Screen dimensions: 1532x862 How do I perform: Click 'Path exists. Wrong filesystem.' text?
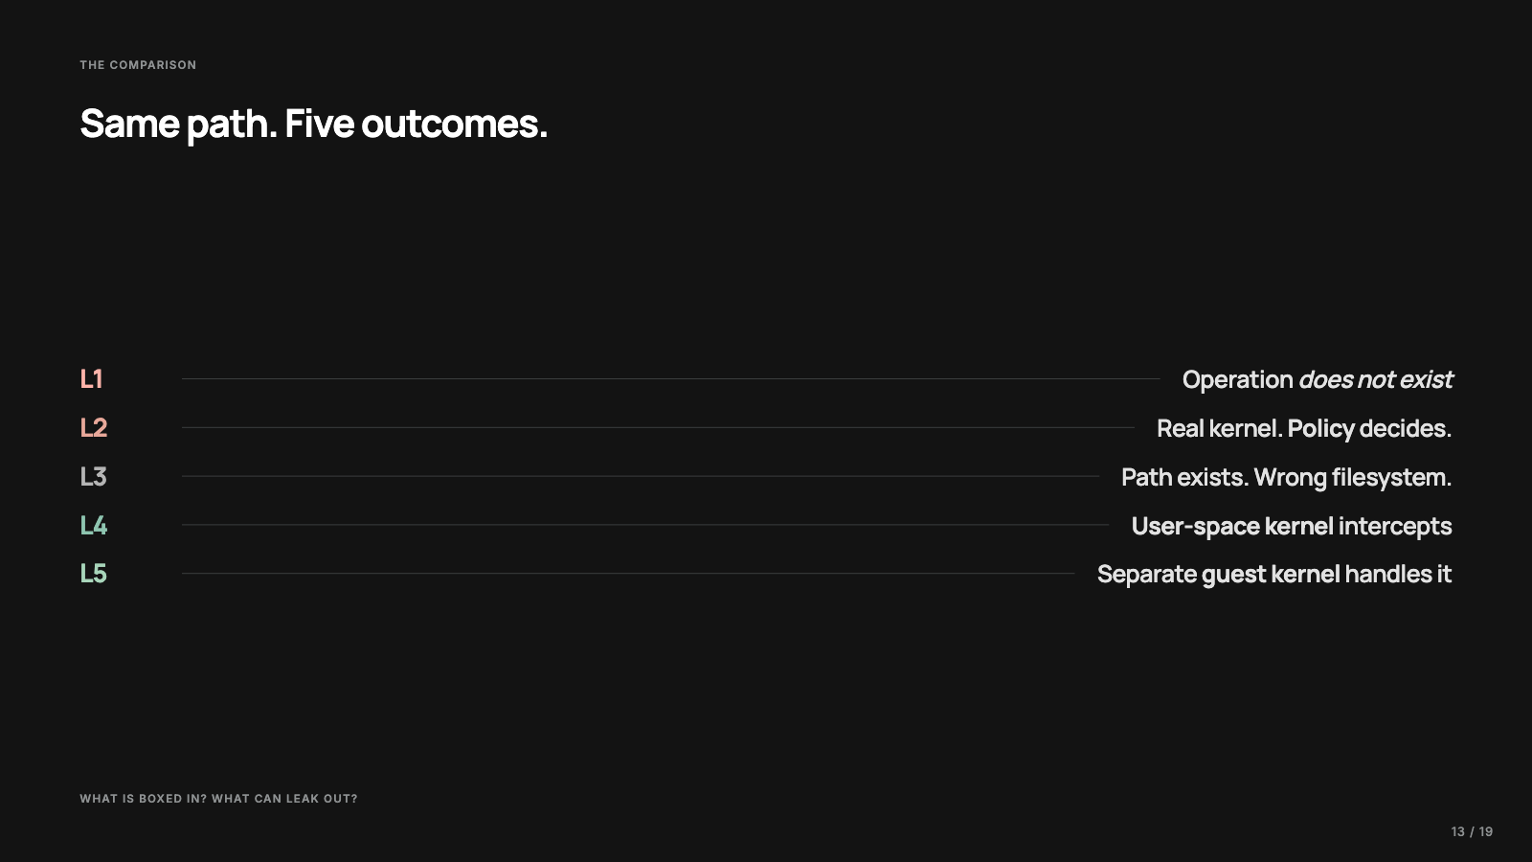coord(1287,477)
